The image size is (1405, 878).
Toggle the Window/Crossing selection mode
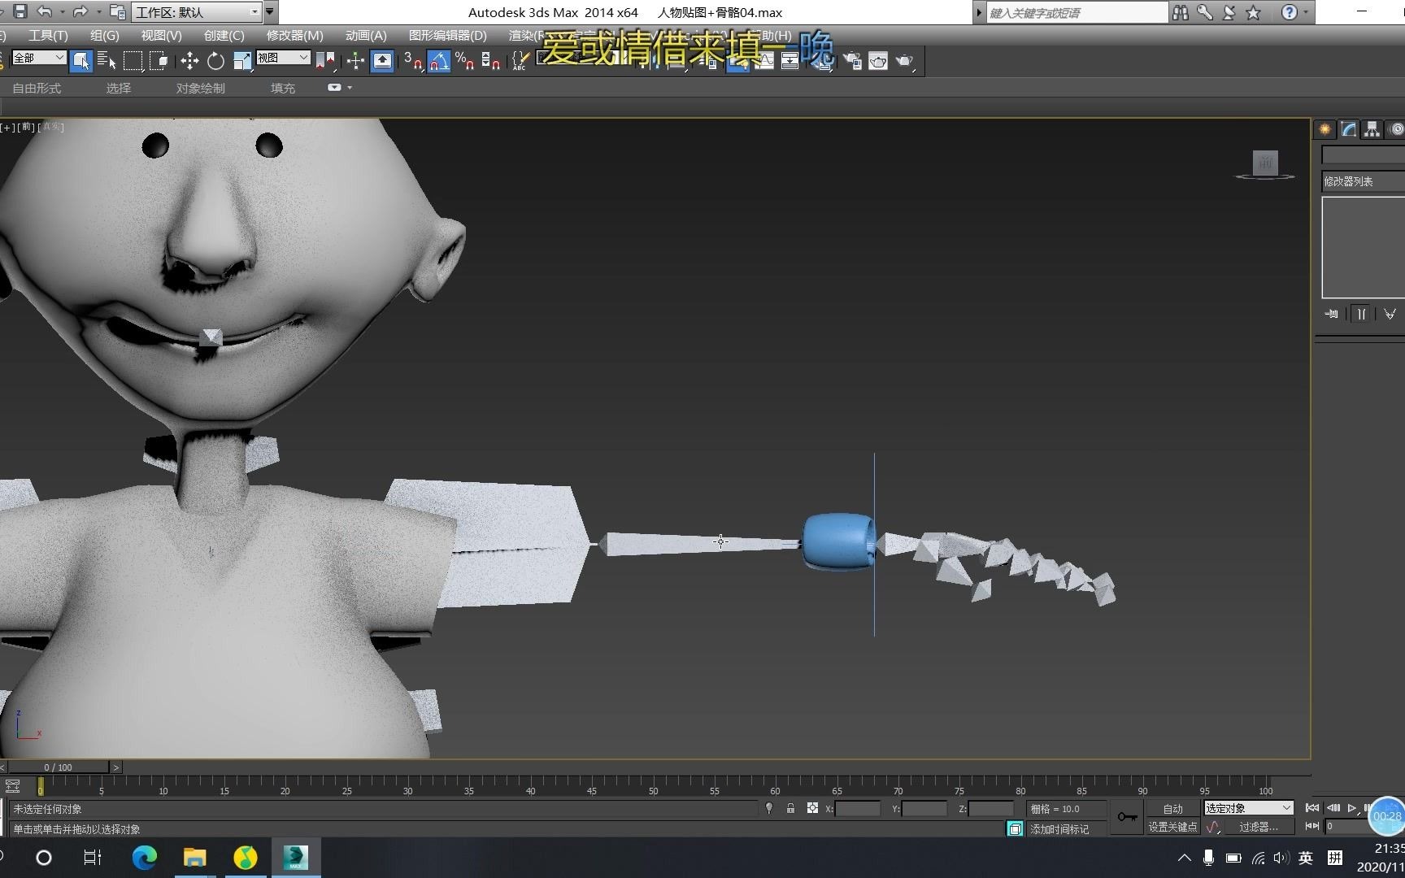pos(159,61)
